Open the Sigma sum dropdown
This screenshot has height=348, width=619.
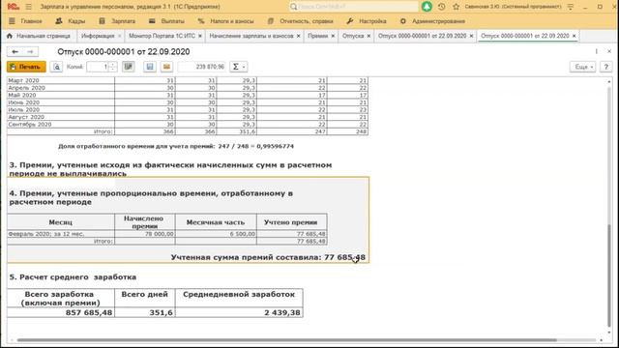point(239,67)
